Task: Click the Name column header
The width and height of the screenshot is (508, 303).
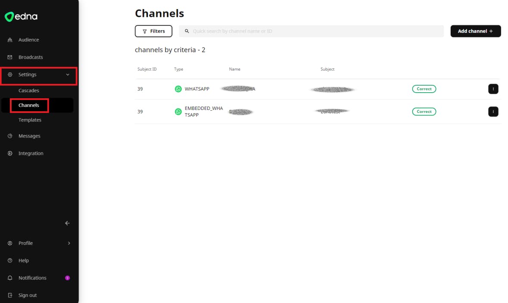Action: pyautogui.click(x=235, y=69)
